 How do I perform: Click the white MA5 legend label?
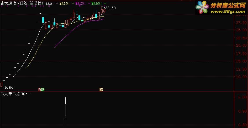(x=52, y=3)
